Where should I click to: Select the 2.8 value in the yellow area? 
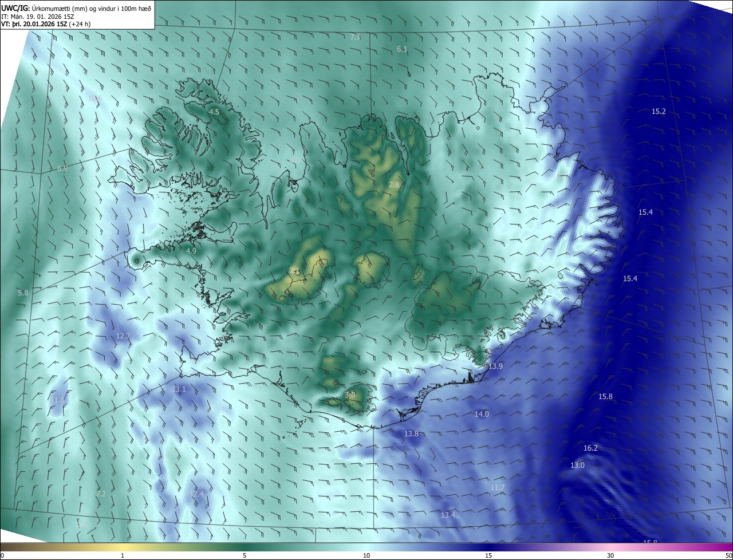[x=394, y=184]
